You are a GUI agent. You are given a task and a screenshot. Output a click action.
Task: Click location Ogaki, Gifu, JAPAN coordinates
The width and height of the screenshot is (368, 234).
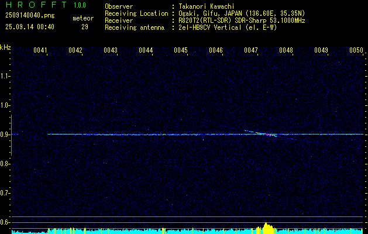click(x=242, y=13)
